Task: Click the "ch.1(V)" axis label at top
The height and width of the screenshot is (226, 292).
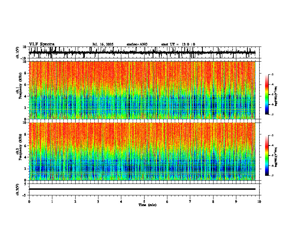Action: pos(18,52)
